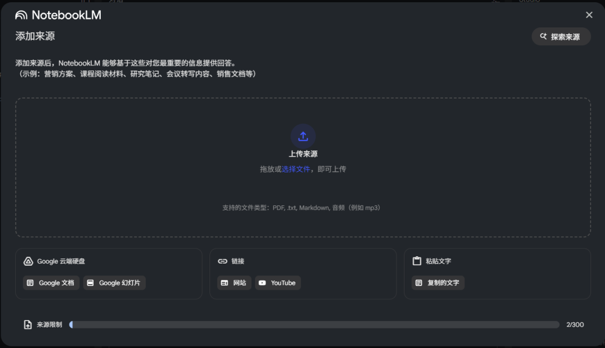Click the 粘贴文字 section label
Screen dimensions: 605x348
coord(438,261)
